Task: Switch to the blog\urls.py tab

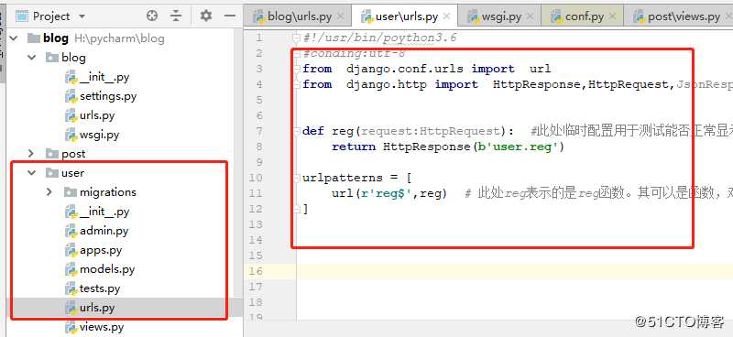Action: point(300,16)
